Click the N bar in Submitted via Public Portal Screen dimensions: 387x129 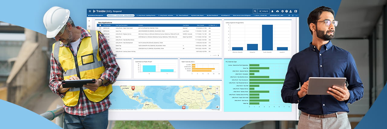pos(149,69)
